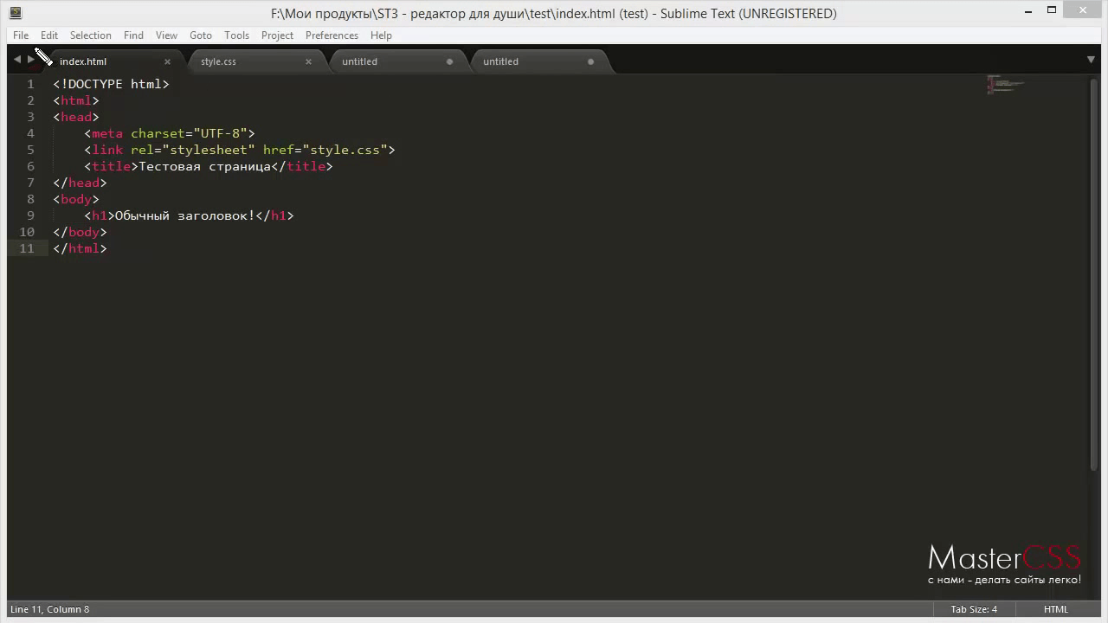
Task: Close the style.css tab
Action: point(308,61)
